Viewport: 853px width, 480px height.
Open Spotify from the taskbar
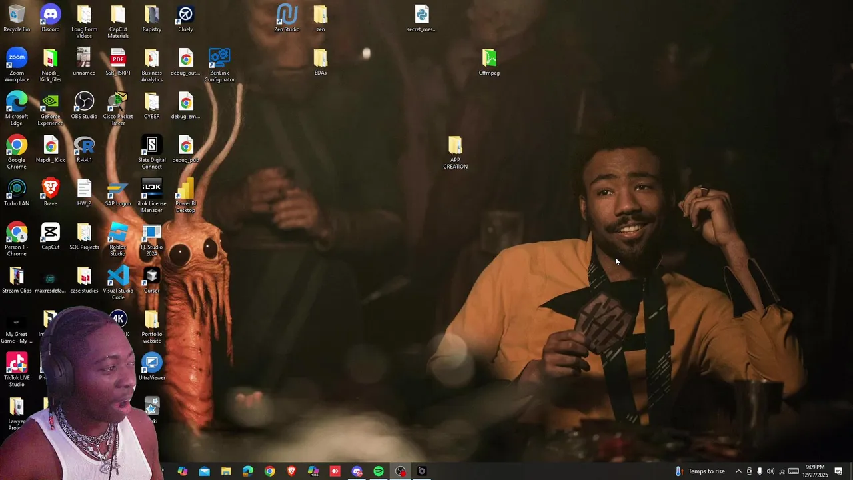379,471
